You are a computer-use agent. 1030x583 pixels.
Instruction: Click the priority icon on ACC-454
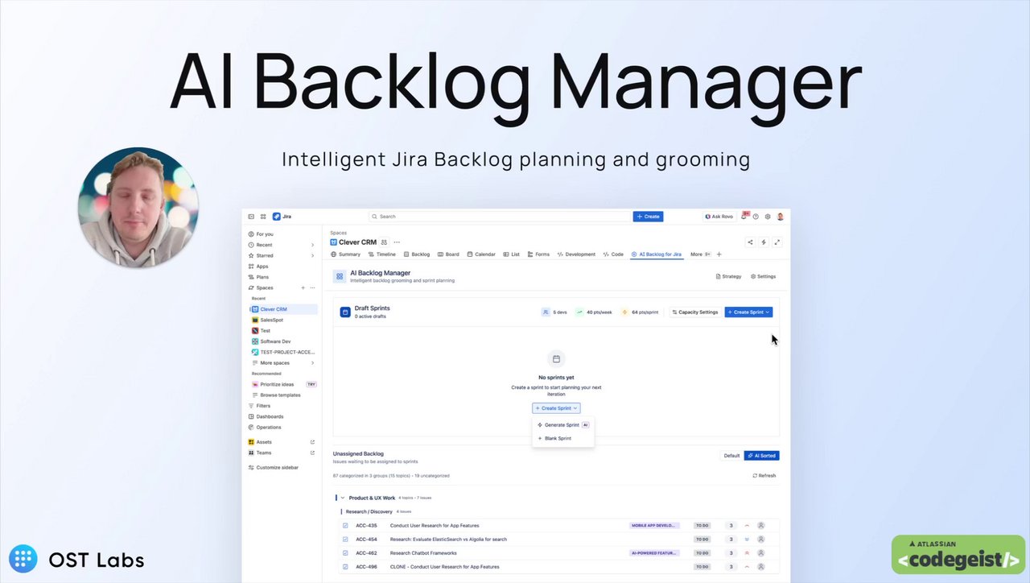coord(747,540)
